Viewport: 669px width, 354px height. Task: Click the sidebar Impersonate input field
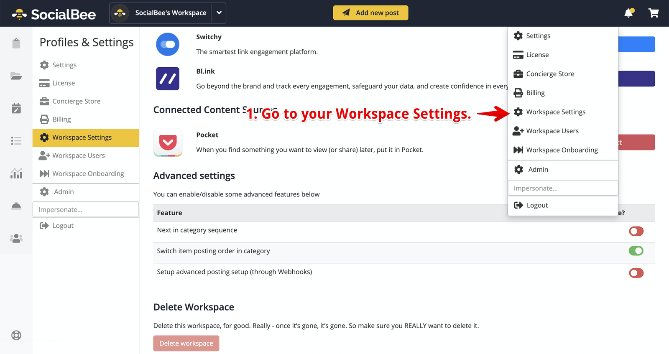pyautogui.click(x=86, y=209)
